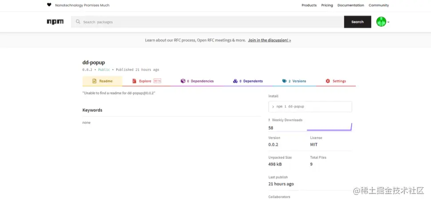Click the 58 weekly downloads value
Screen dimensions: 431x202
click(x=271, y=128)
